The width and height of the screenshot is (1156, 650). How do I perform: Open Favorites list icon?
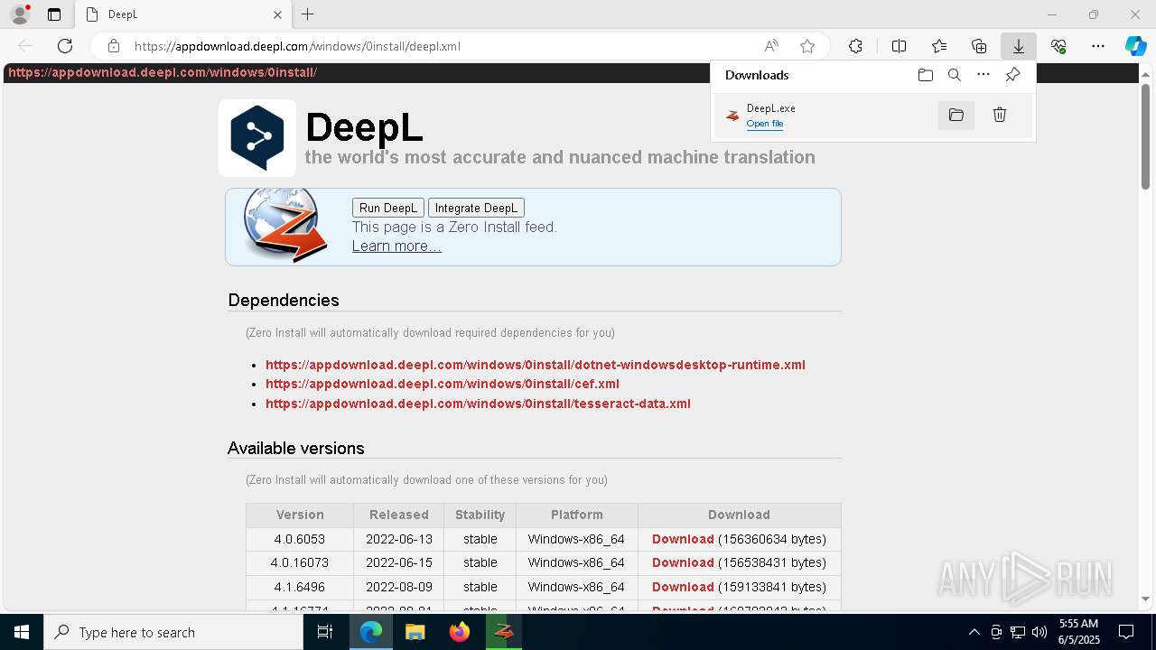point(939,46)
